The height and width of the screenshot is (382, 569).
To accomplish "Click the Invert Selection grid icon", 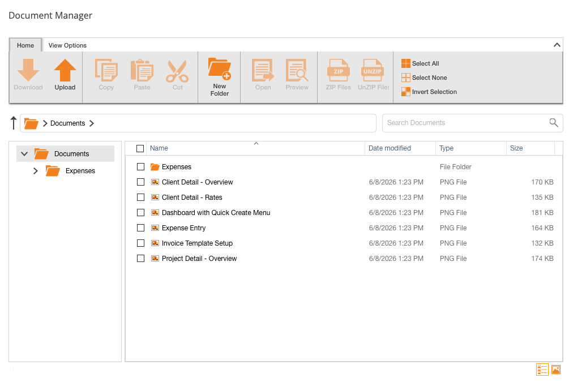I will pyautogui.click(x=406, y=92).
